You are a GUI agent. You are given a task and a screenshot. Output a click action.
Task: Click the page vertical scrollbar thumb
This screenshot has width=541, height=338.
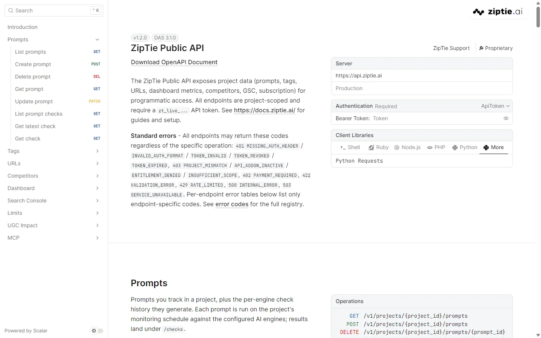pyautogui.click(x=538, y=17)
